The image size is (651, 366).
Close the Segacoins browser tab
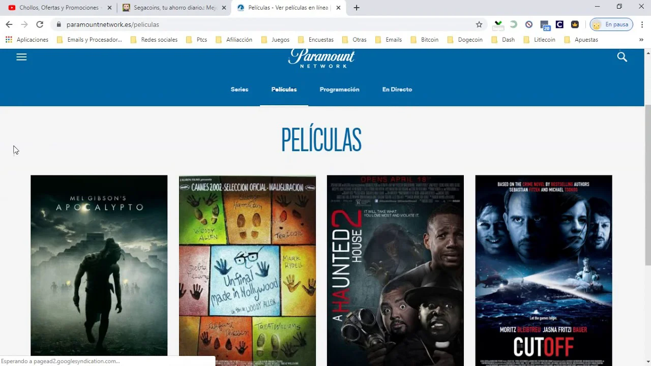(224, 8)
